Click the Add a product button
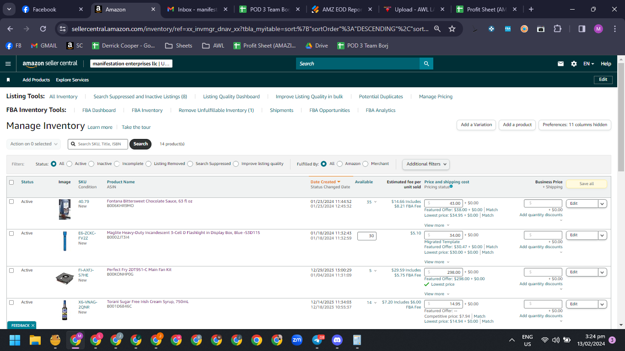The height and width of the screenshot is (351, 625). coord(517,125)
